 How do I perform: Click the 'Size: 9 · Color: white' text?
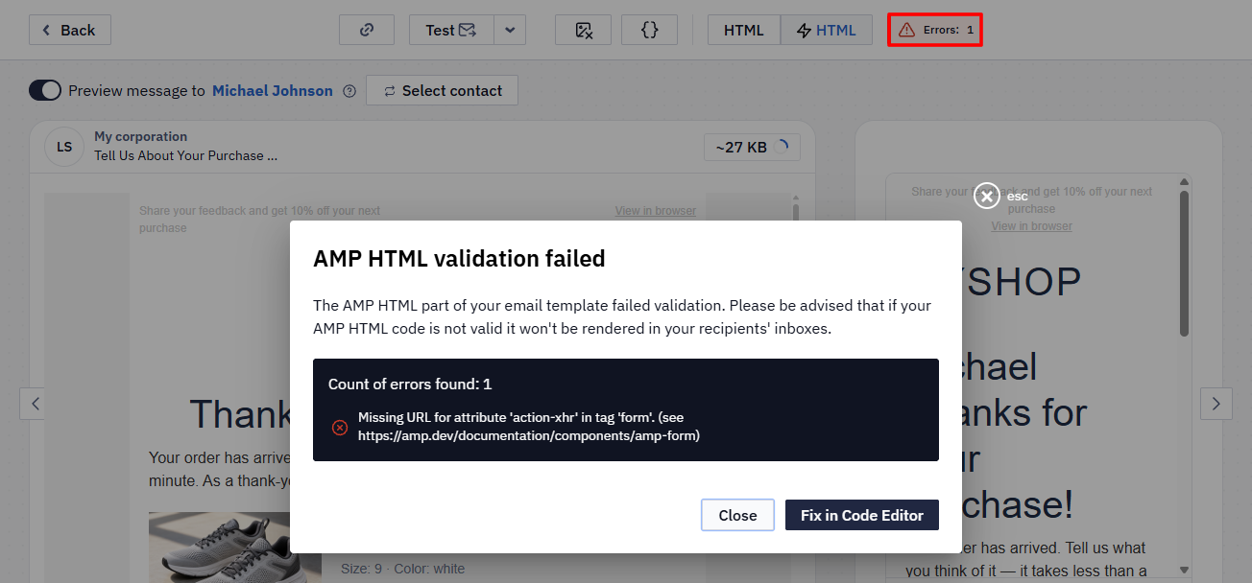403,569
